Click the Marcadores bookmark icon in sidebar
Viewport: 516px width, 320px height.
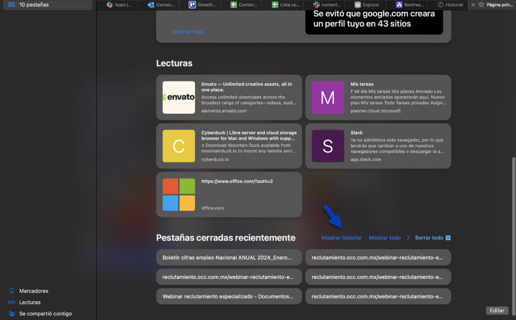tap(12, 291)
